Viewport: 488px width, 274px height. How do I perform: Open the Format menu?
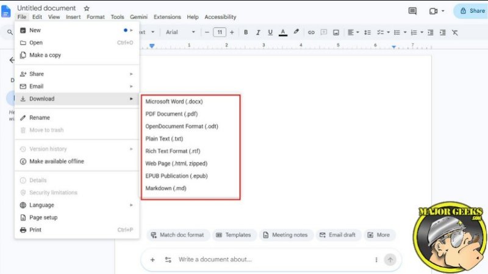pyautogui.click(x=96, y=17)
